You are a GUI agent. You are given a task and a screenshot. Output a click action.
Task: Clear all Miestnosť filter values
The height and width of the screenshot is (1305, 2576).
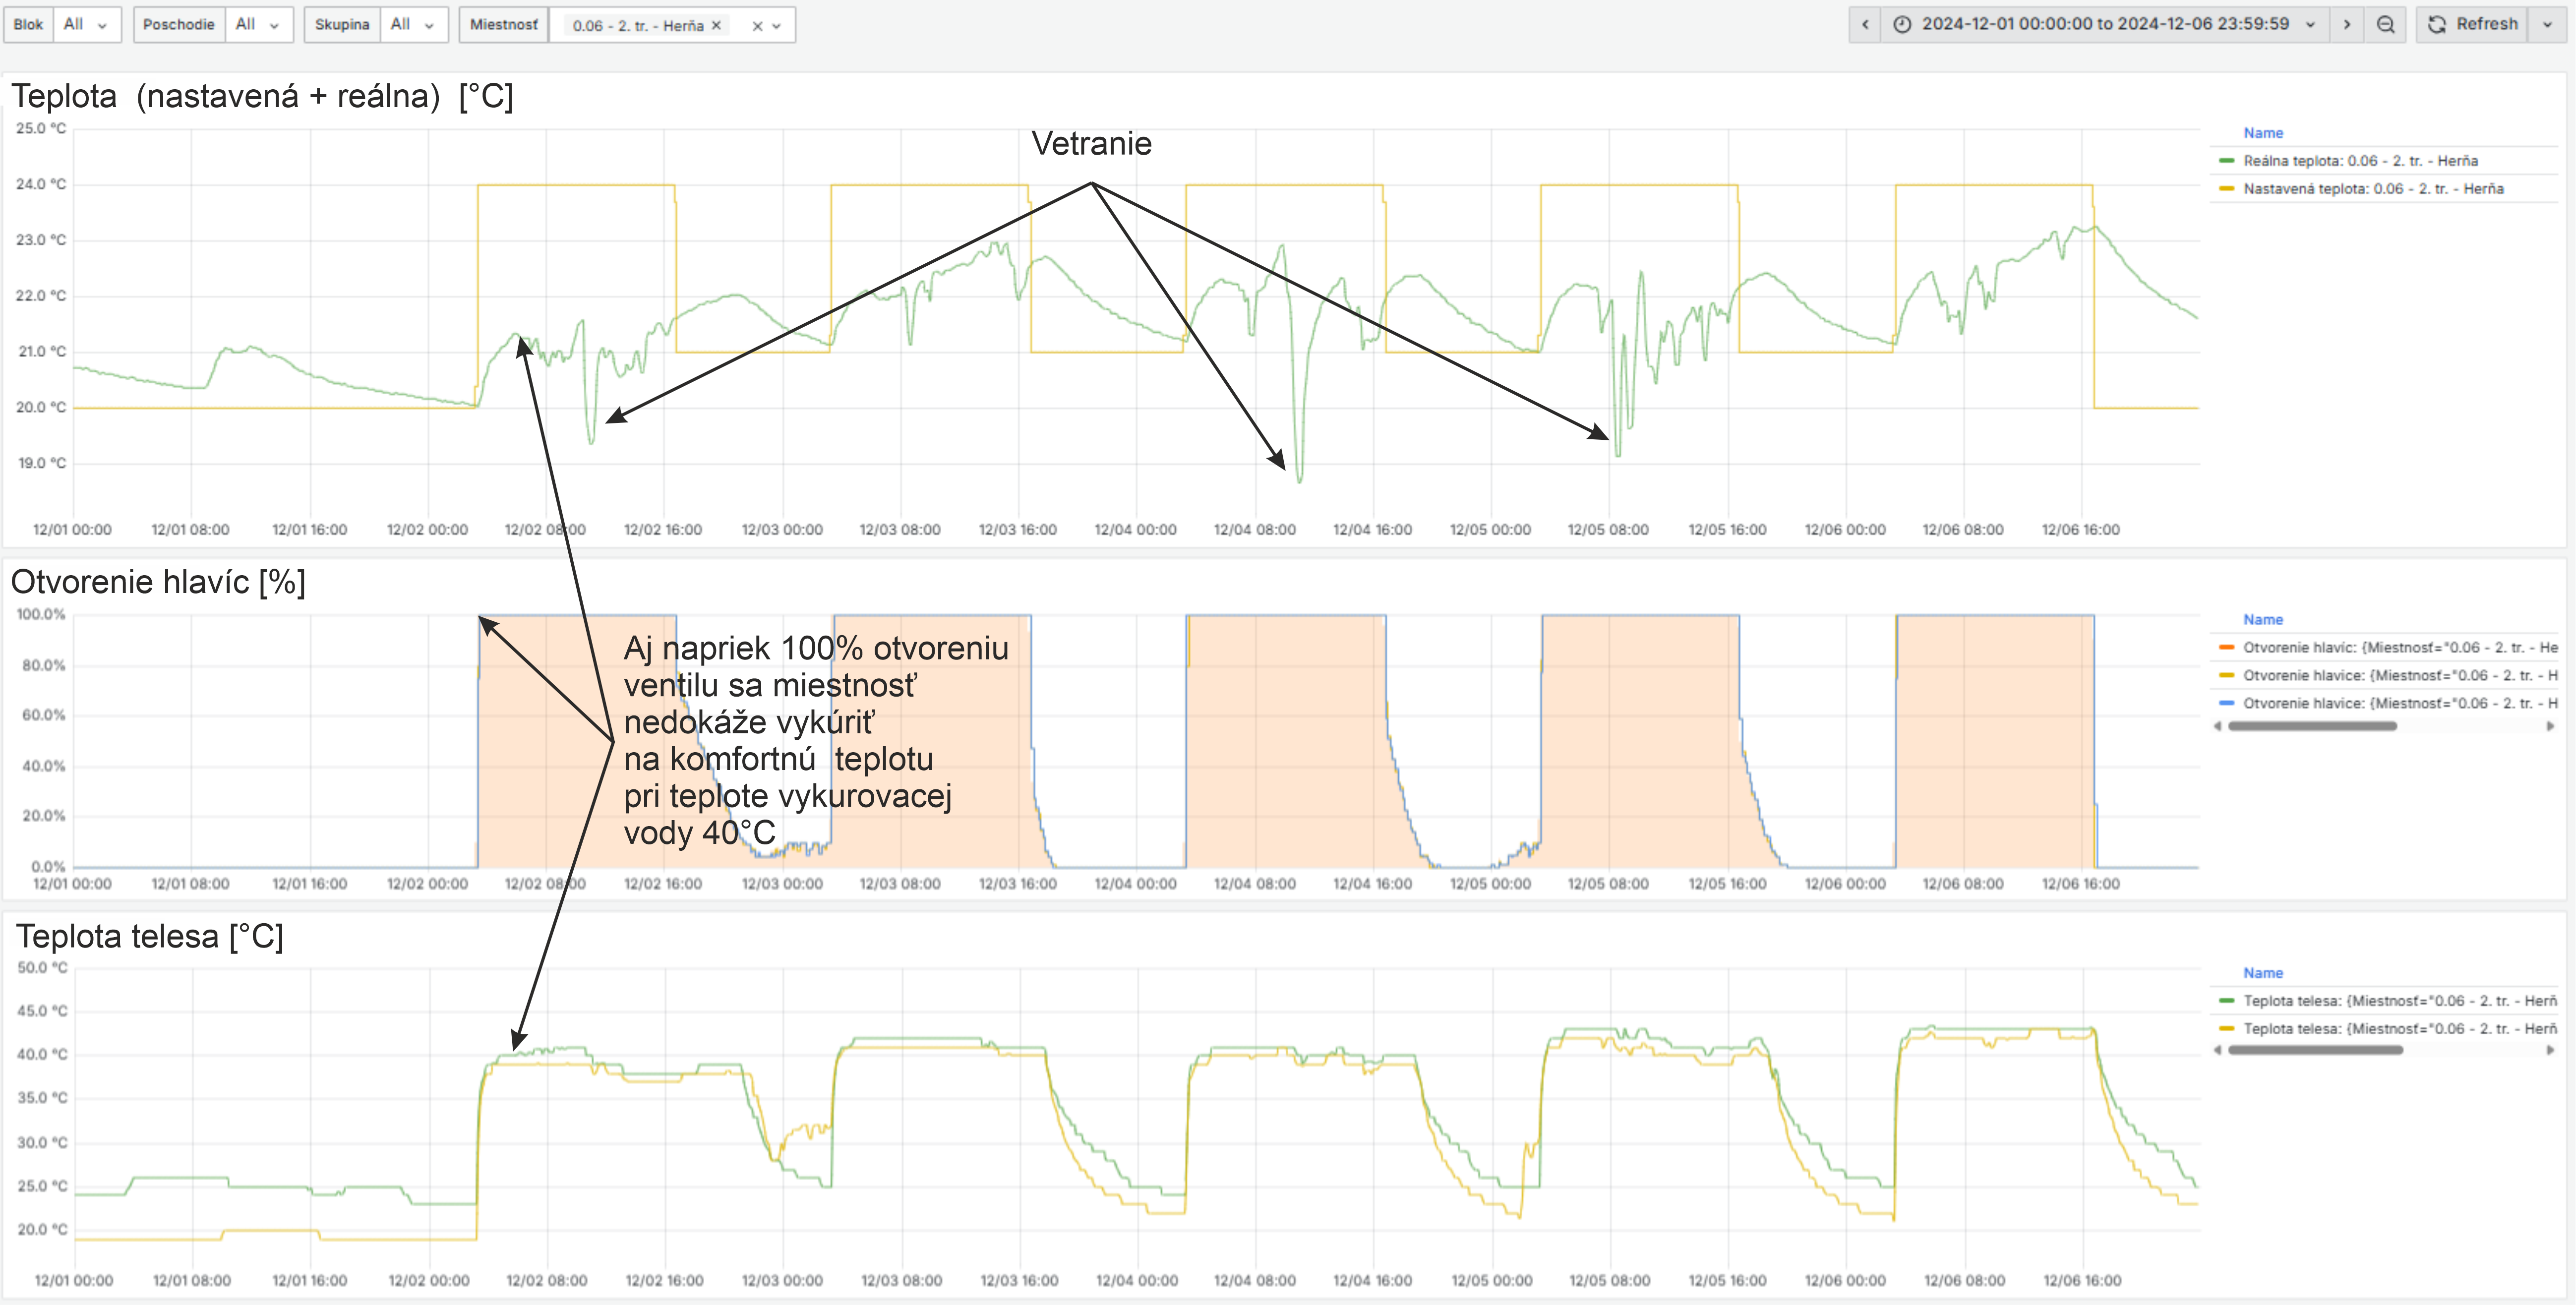point(757,26)
